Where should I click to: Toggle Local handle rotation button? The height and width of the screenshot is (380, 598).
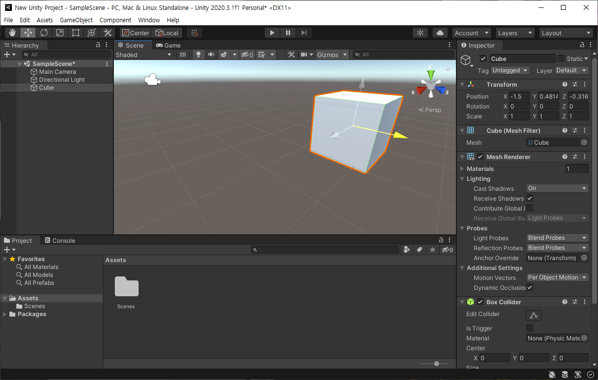click(x=167, y=33)
